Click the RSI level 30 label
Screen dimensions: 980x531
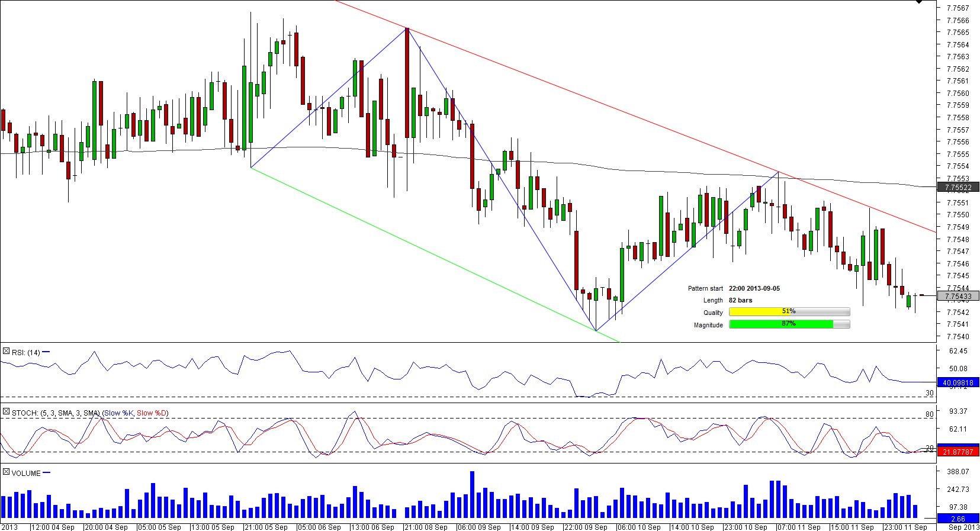click(x=930, y=393)
